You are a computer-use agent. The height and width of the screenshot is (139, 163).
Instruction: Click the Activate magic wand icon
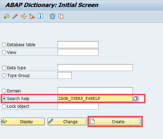click(15, 16)
